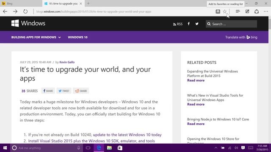The height and width of the screenshot is (152, 271).
Task: Open Reading view book icon
Action: 218,11
